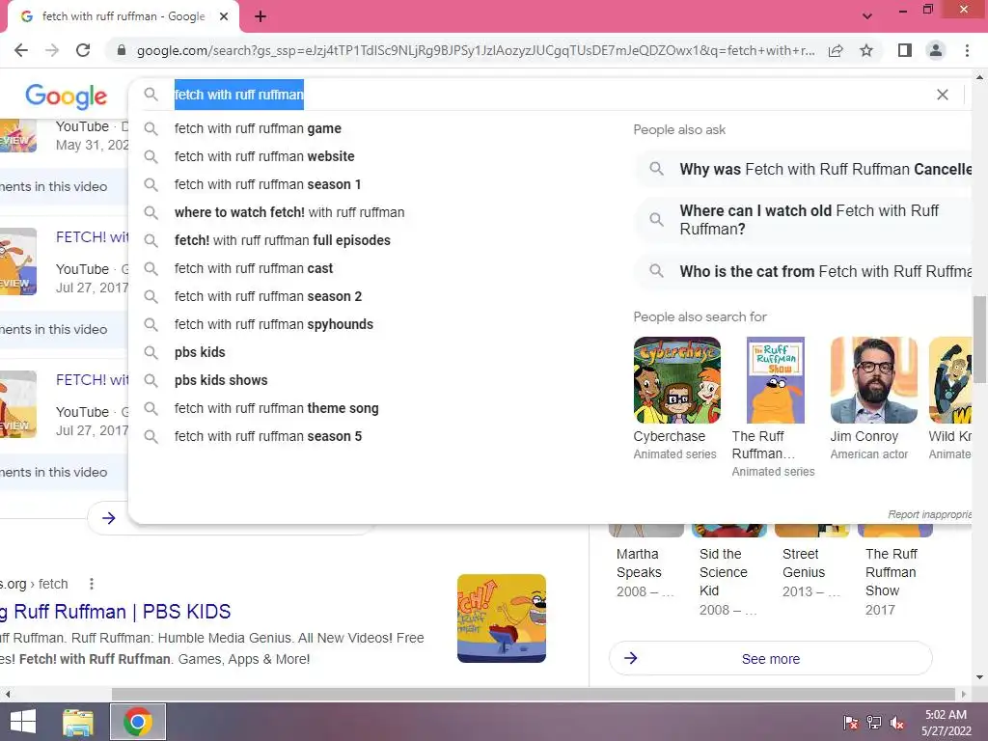Open the Chrome three-dot menu
Screen dimensions: 988x741
pyautogui.click(x=967, y=50)
